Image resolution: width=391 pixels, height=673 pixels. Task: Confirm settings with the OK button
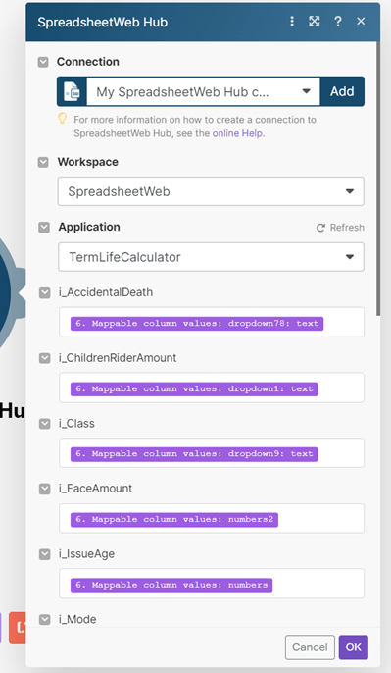tap(353, 647)
